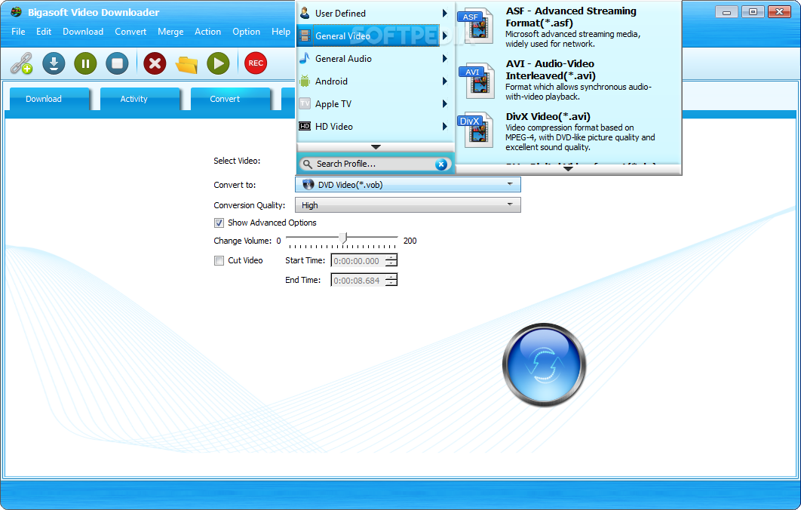Open the Edit menu
Viewport: 801px width, 510px height.
(44, 32)
